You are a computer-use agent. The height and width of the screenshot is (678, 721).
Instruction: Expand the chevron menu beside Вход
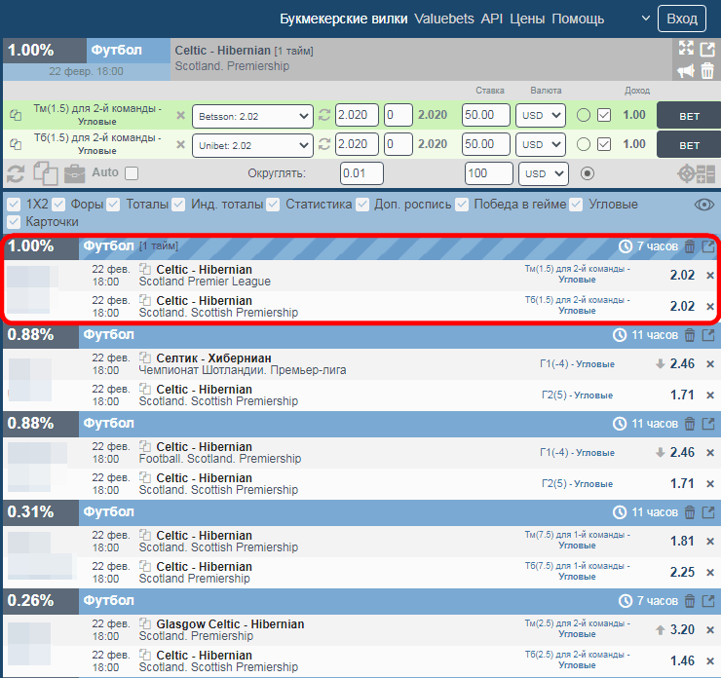click(644, 19)
